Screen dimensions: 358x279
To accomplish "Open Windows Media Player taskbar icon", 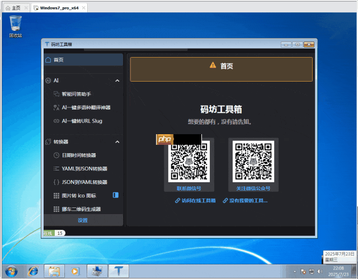I will [x=75, y=271].
